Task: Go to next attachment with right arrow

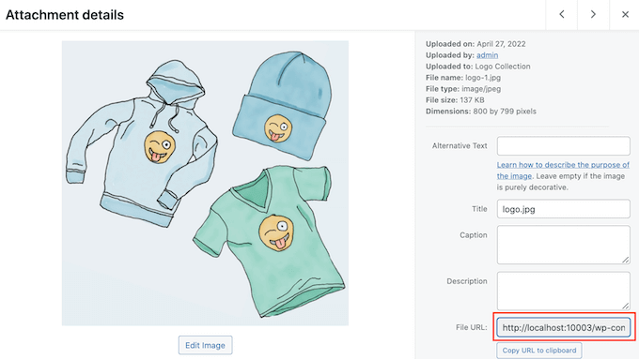Action: [593, 15]
